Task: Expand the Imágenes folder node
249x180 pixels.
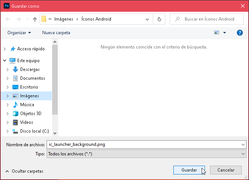Action: pyautogui.click(x=7, y=96)
